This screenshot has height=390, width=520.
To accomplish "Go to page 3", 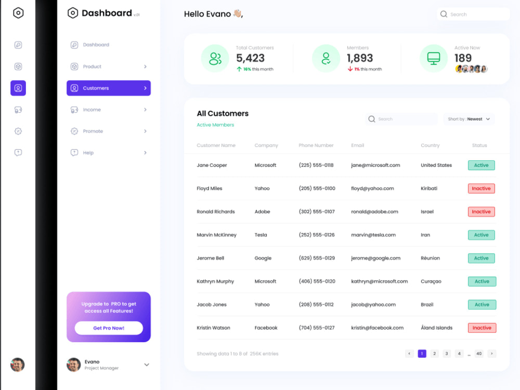I will pos(447,354).
